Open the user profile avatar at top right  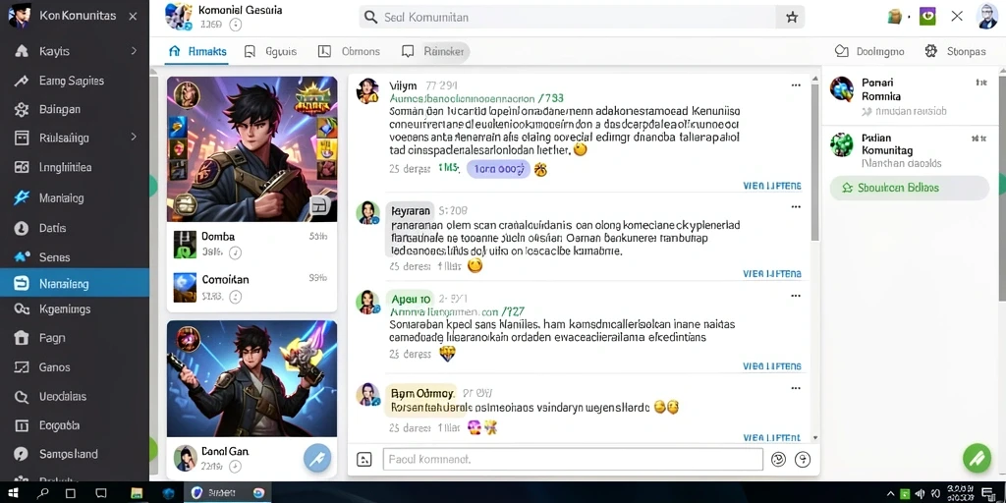[x=987, y=16]
